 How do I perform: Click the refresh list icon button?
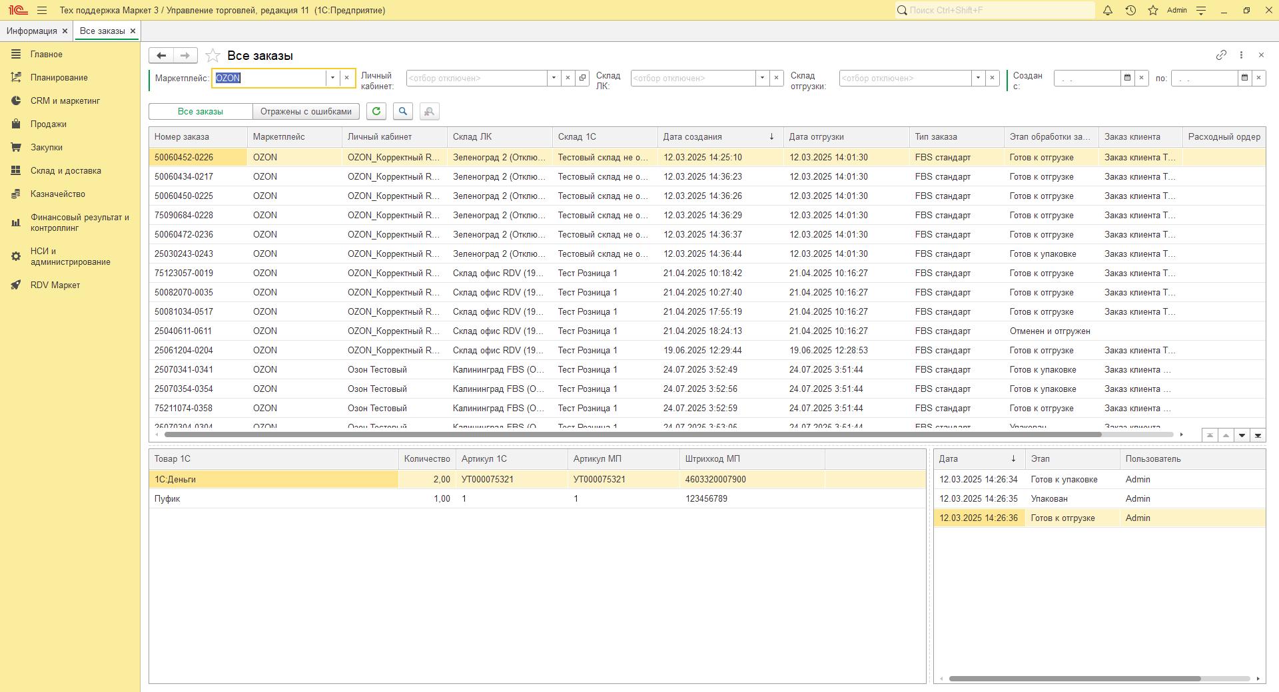pos(376,112)
